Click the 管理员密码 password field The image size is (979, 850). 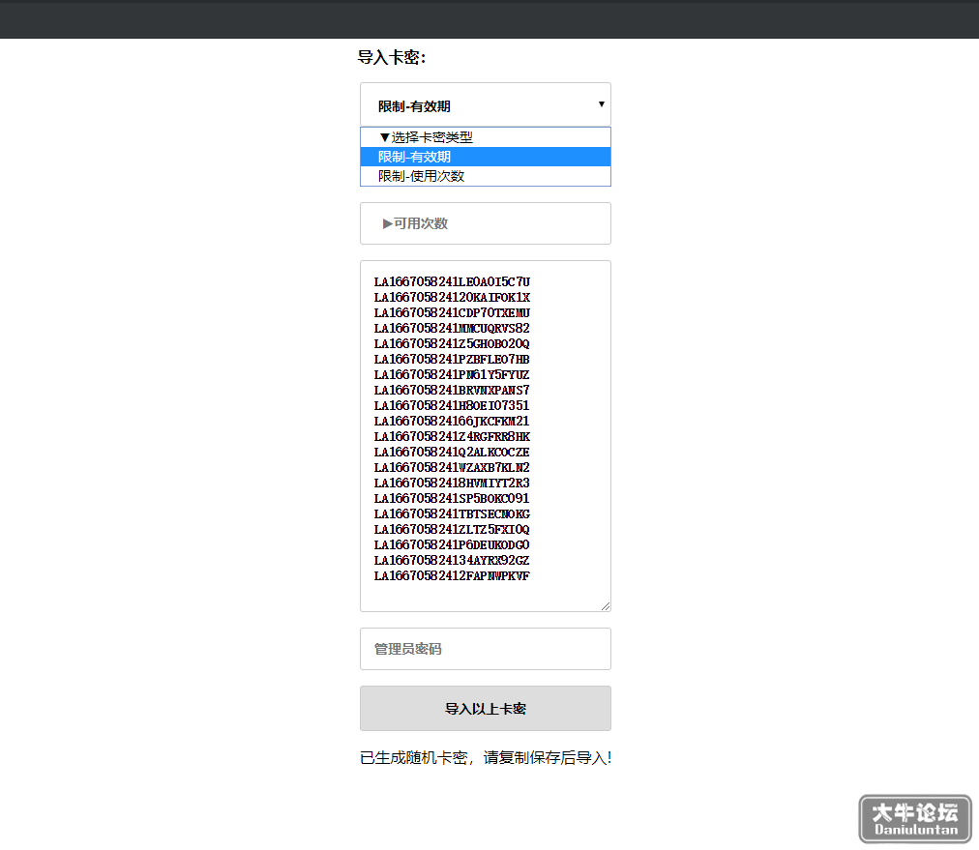(x=485, y=649)
